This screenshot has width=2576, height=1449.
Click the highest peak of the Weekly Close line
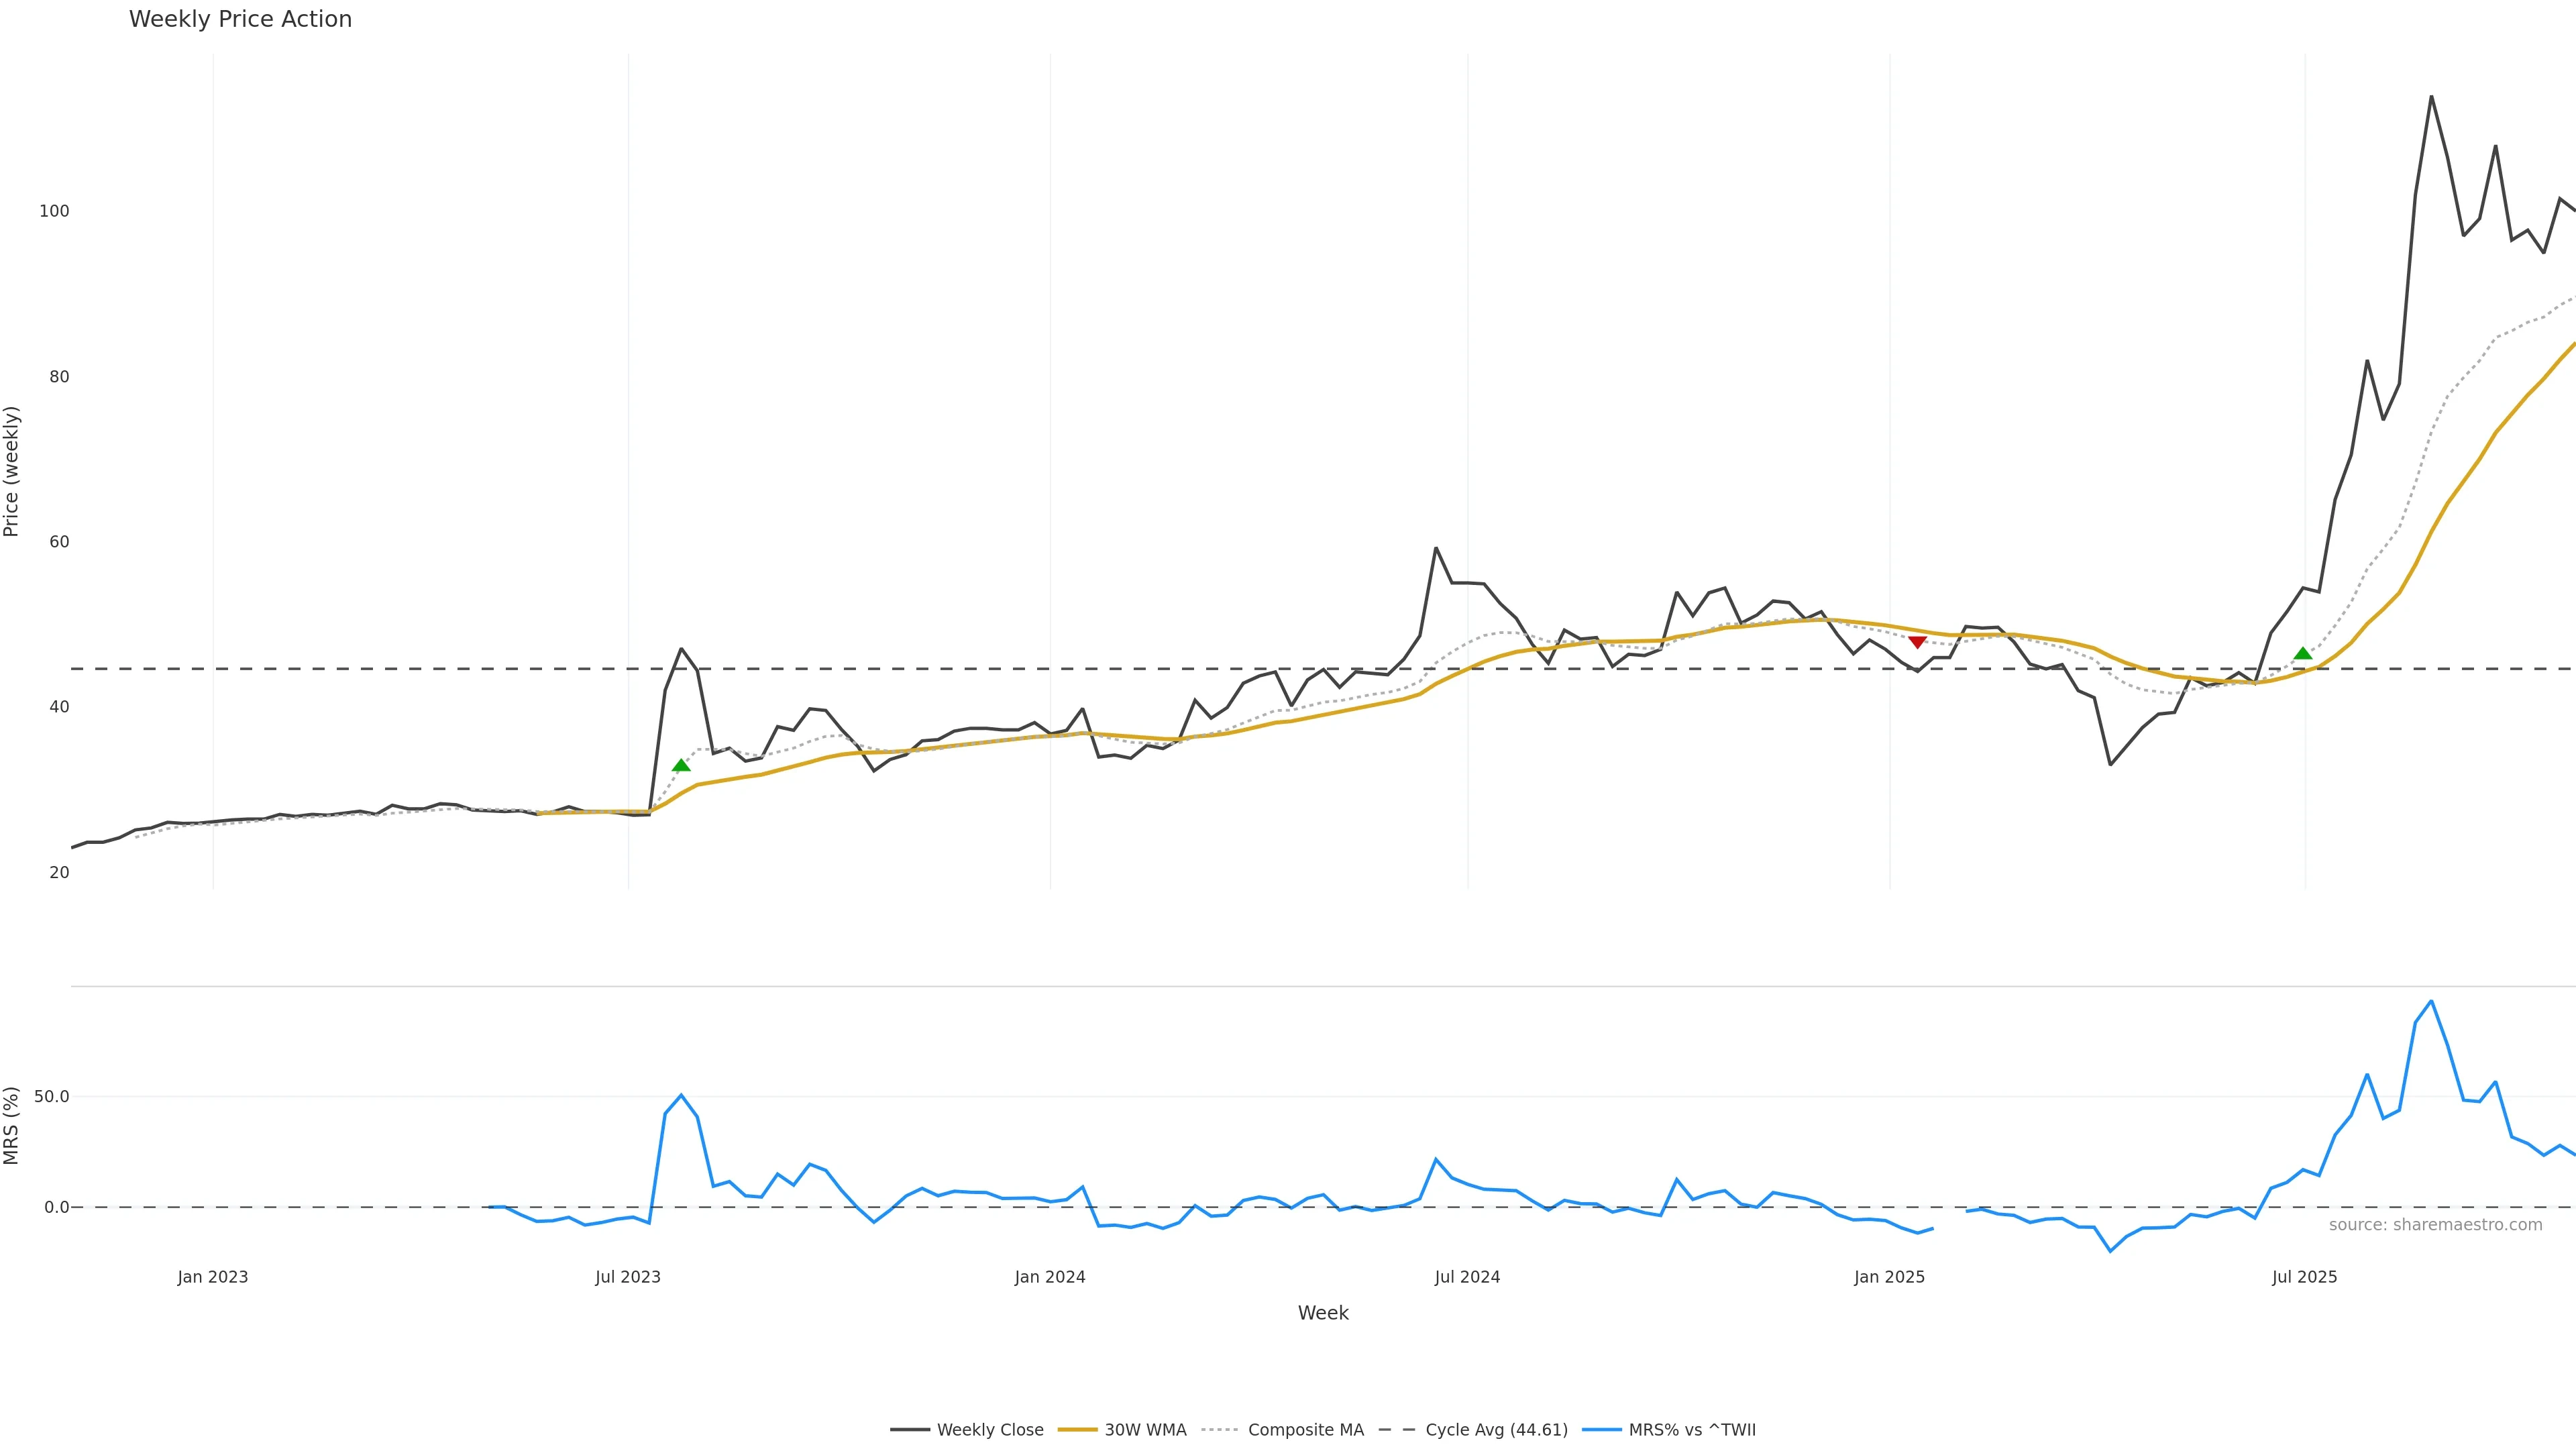2431,97
